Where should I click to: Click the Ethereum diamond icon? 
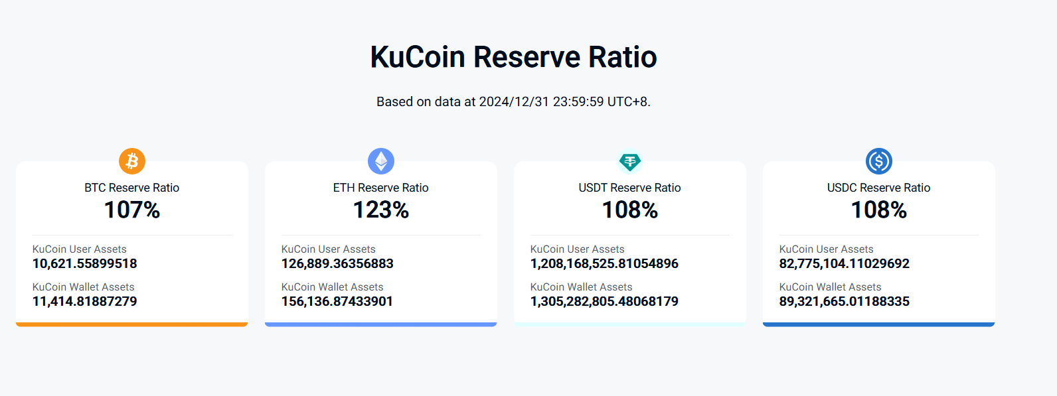pyautogui.click(x=381, y=161)
